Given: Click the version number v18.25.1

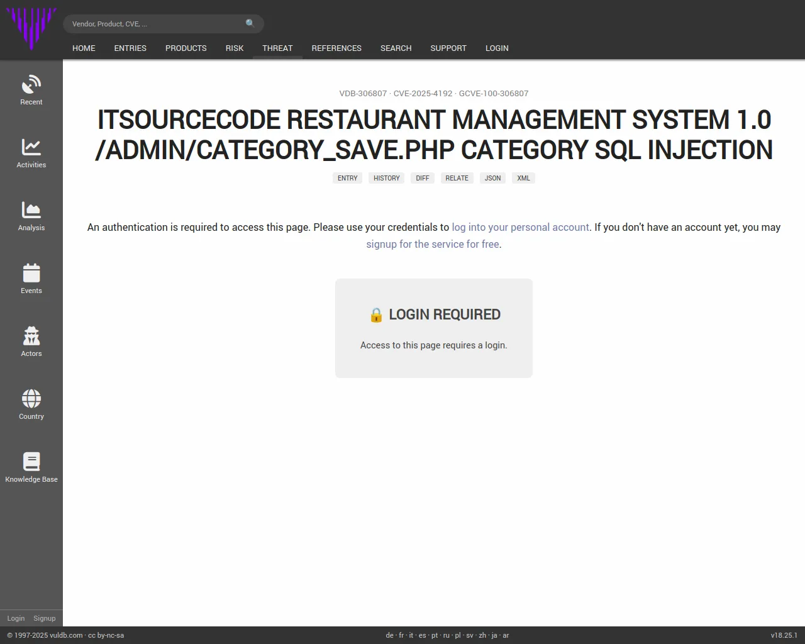Looking at the screenshot, I should (784, 635).
